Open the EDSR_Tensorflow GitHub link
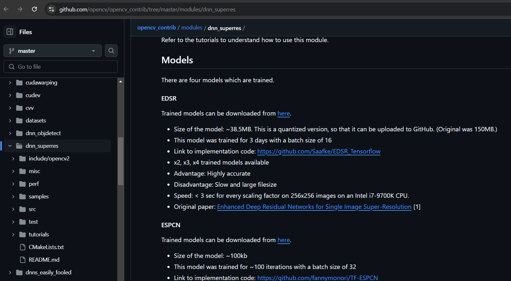The height and width of the screenshot is (281, 511). pos(319,151)
